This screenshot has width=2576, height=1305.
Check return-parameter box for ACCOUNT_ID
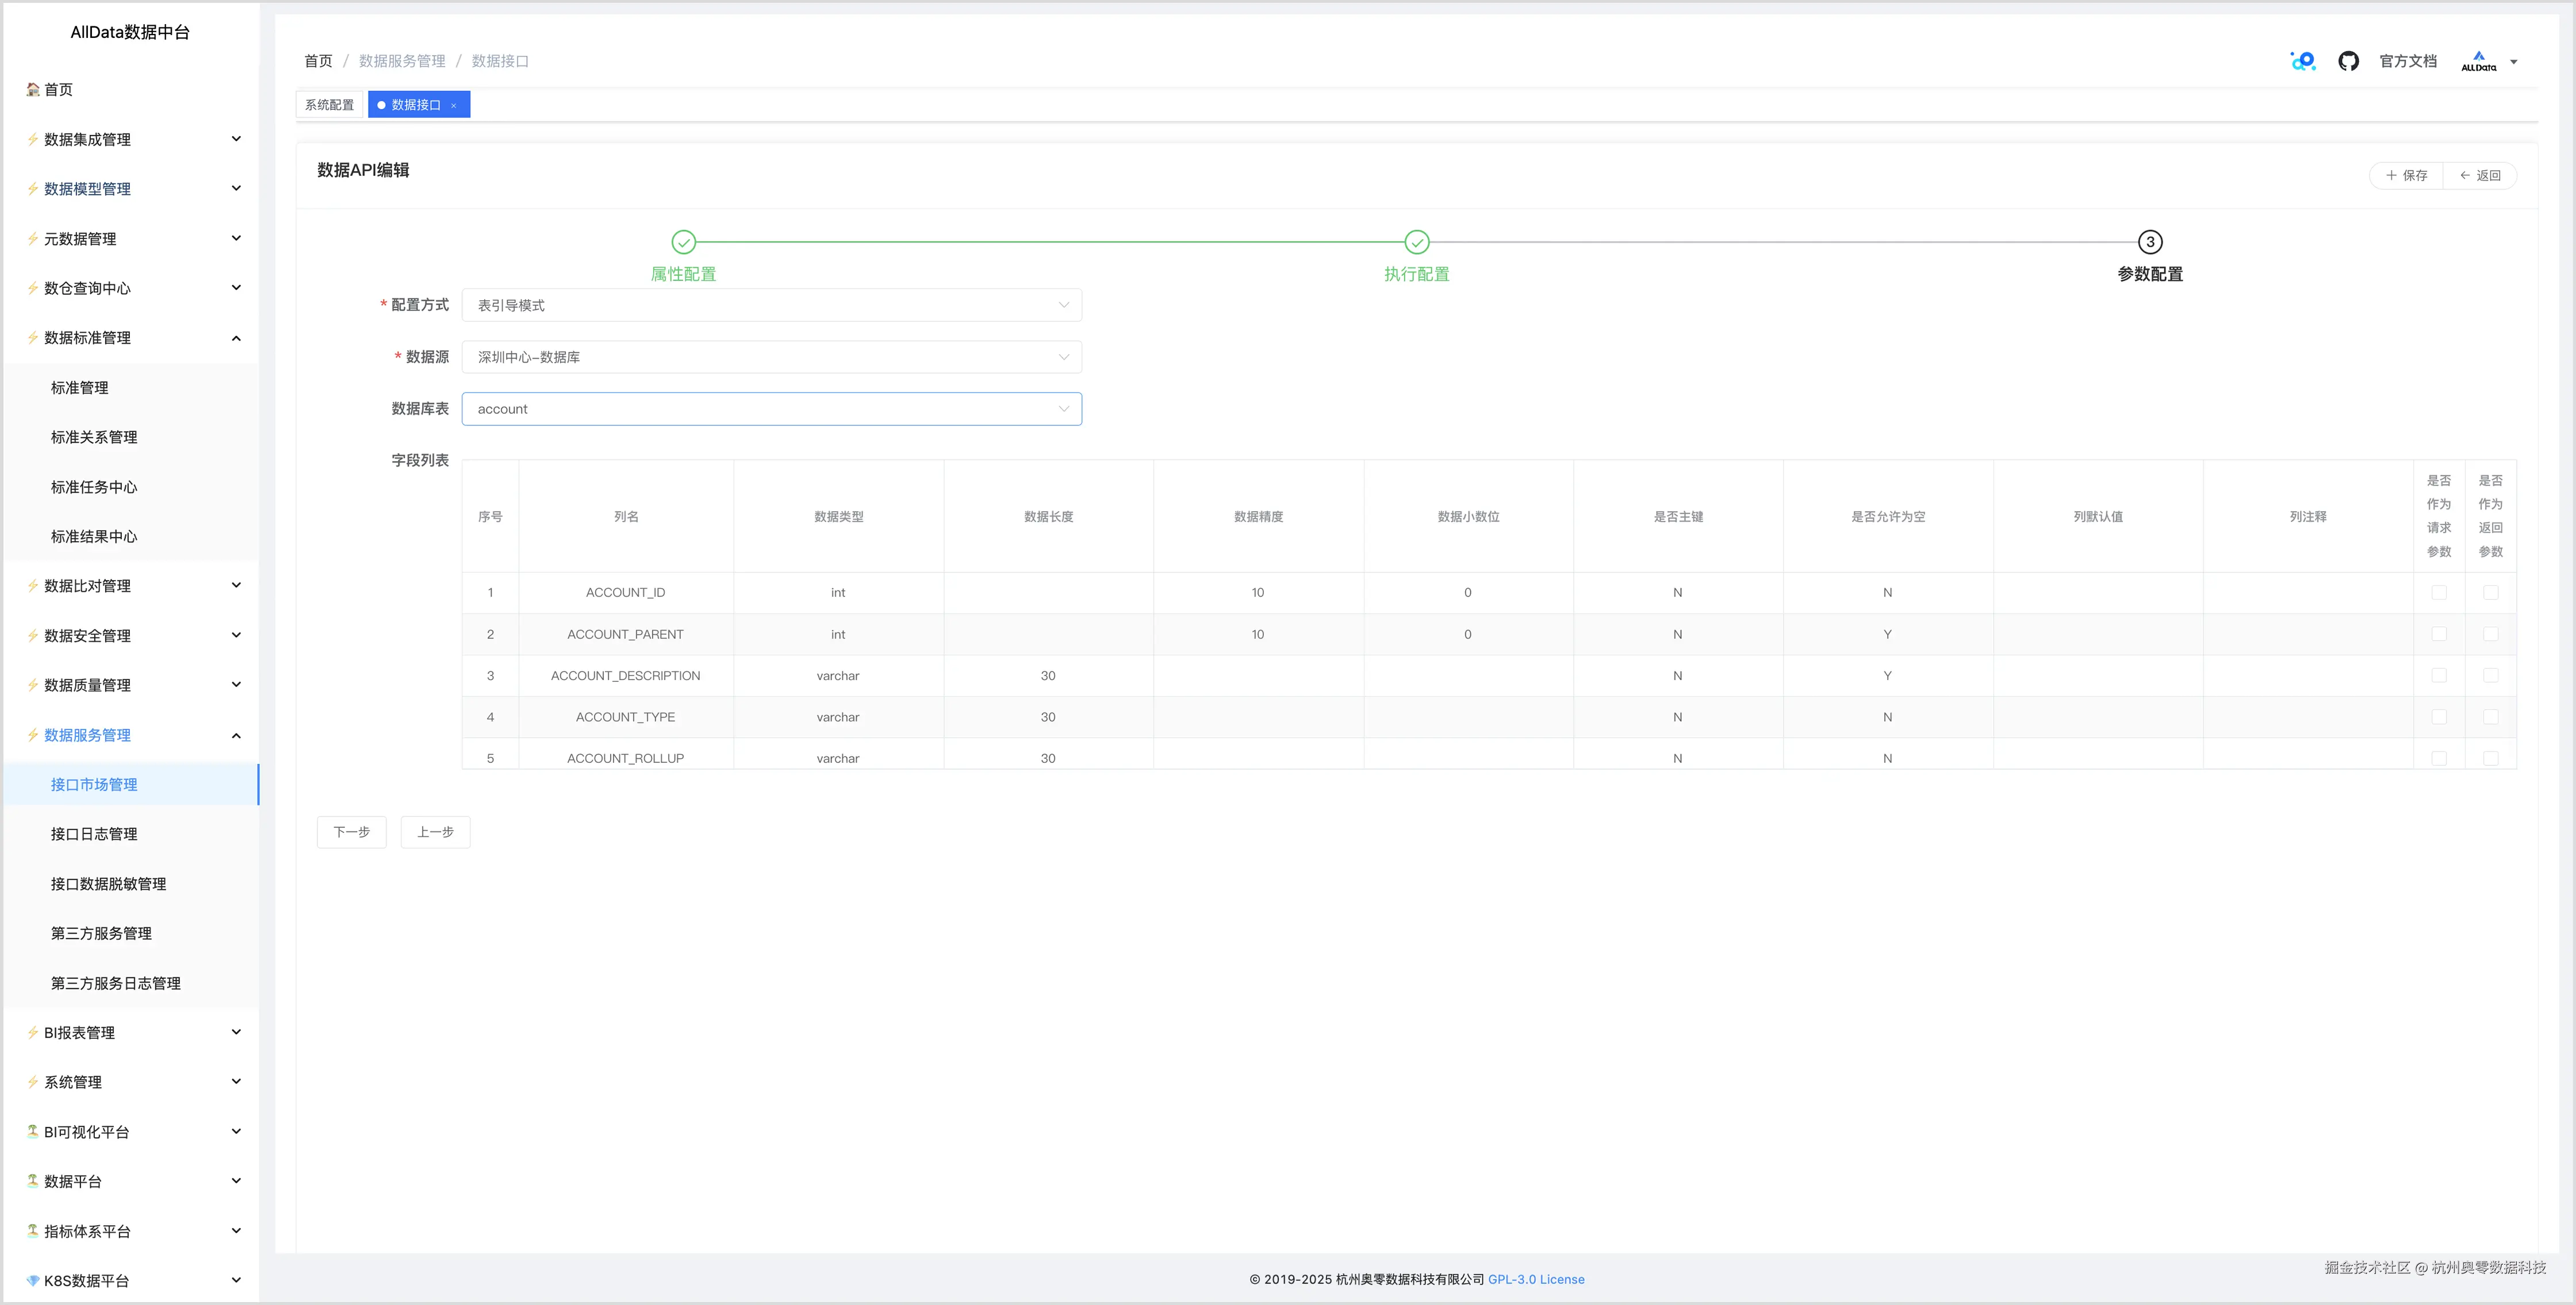click(x=2491, y=592)
